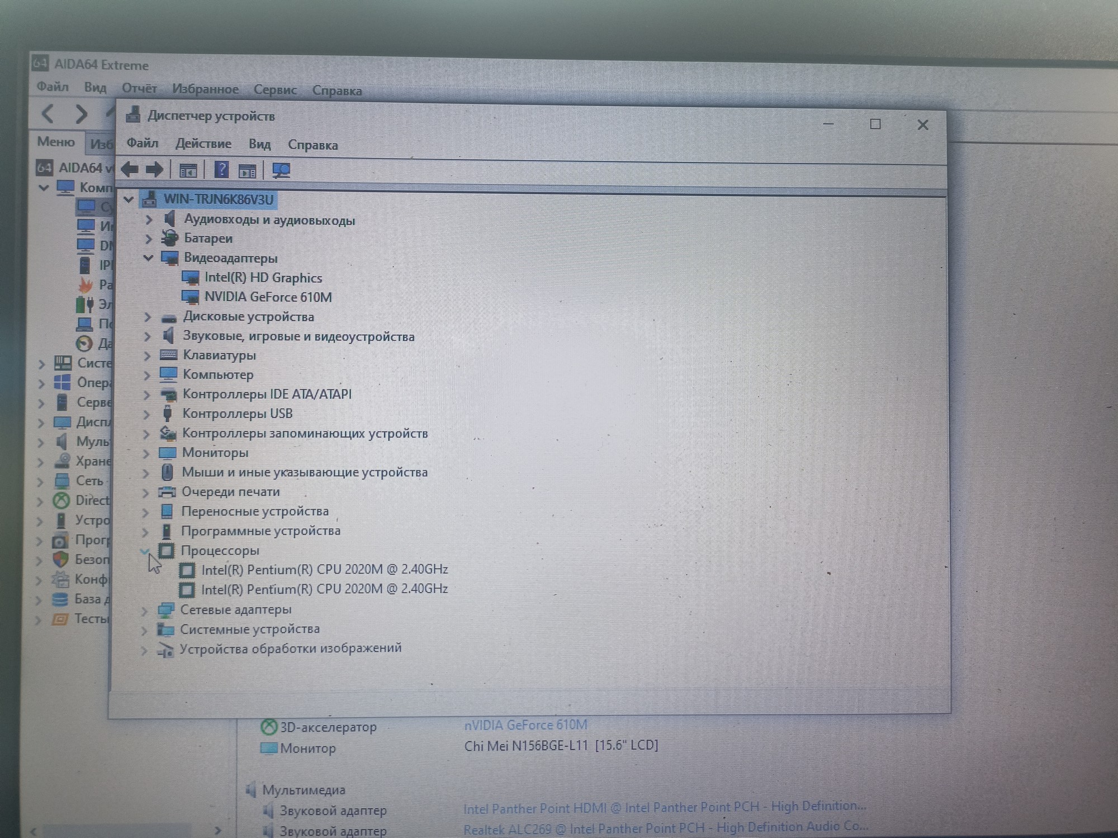Click the Forward arrow in Device Manager toolbar
The image size is (1118, 838).
click(x=154, y=169)
